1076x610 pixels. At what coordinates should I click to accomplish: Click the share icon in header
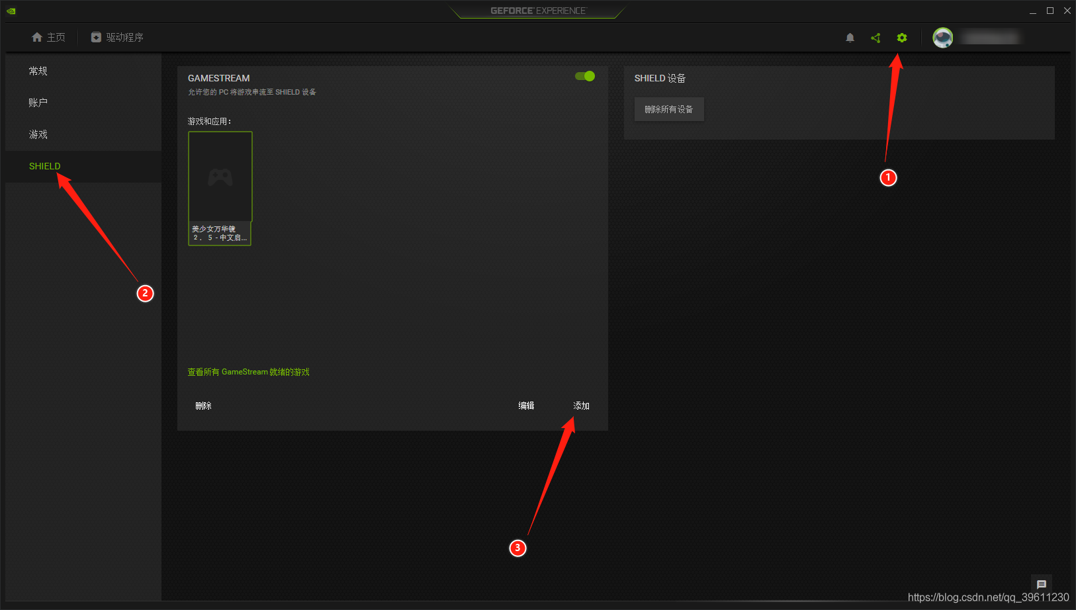click(x=875, y=38)
